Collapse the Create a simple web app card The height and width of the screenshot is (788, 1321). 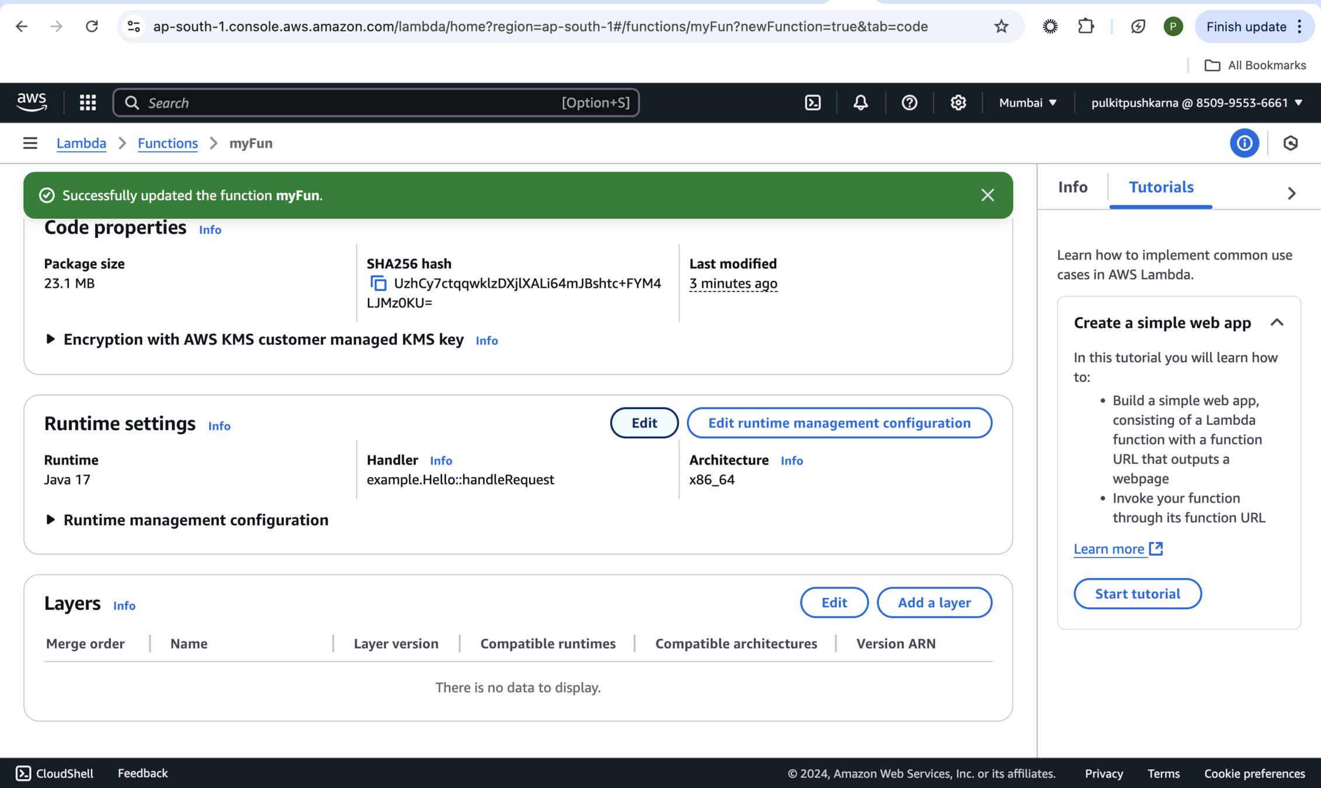(1277, 322)
